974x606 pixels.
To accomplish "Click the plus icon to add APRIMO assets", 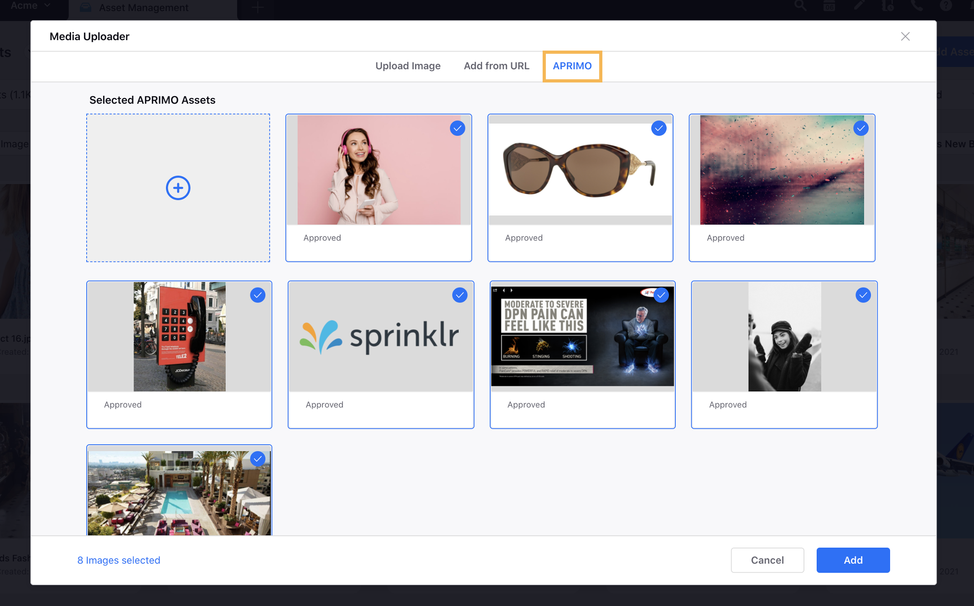I will (178, 188).
